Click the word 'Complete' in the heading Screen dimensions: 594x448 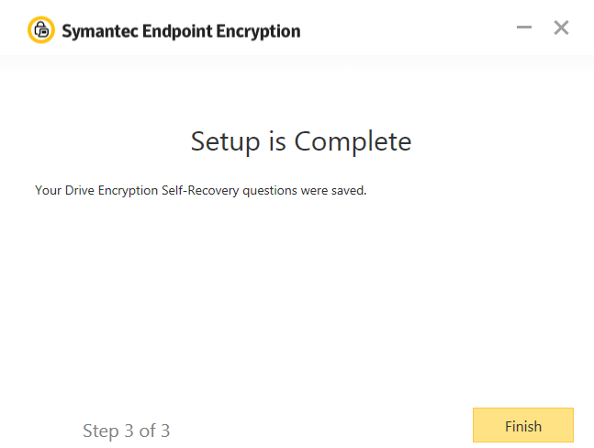click(x=353, y=141)
